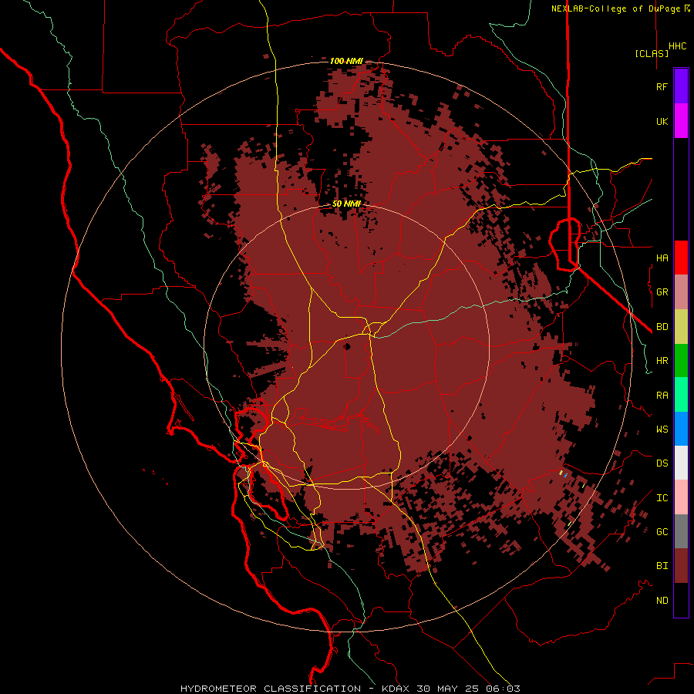Click the HA red legend swatch

(681, 258)
